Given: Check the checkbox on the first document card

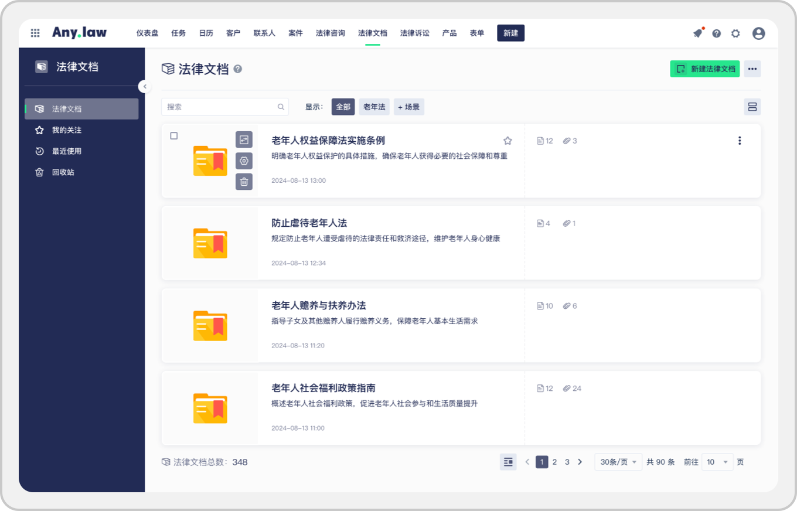Looking at the screenshot, I should pyautogui.click(x=174, y=136).
